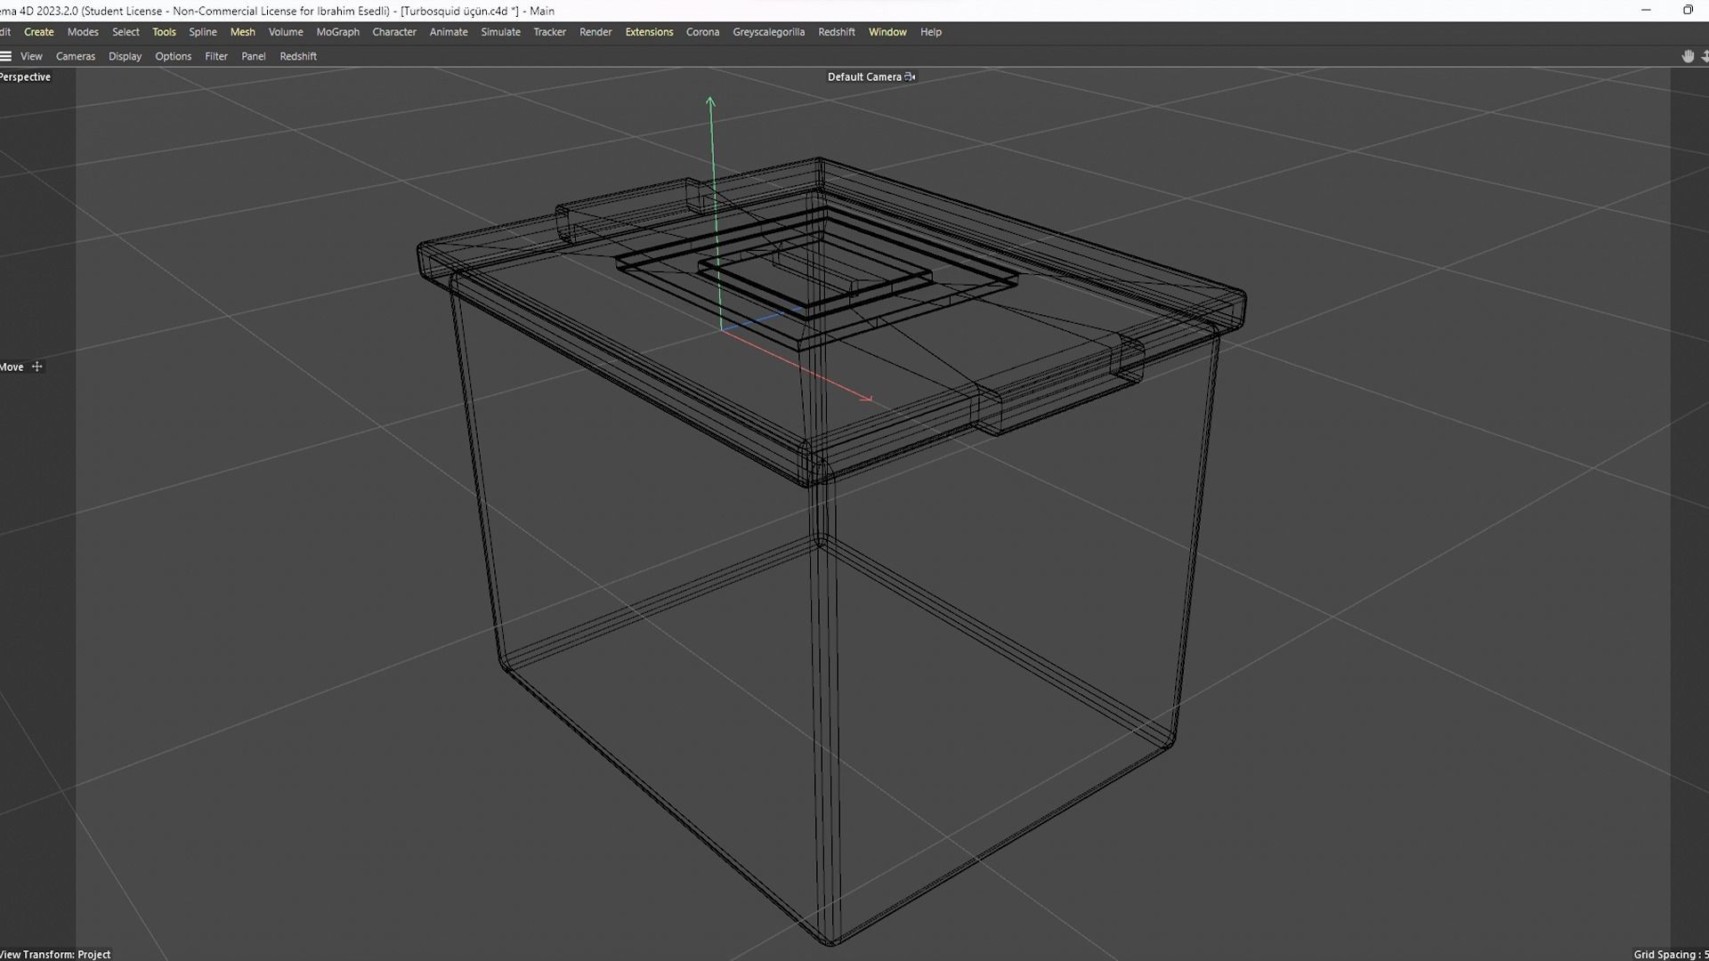The width and height of the screenshot is (1709, 961).
Task: Open the viewport Filter menu
Action: tap(216, 56)
